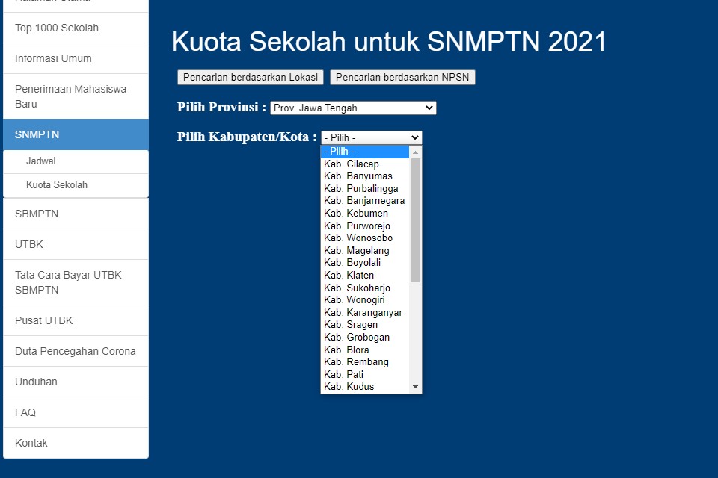Choose Kab. Karanganyar in the dropdown

pos(365,312)
